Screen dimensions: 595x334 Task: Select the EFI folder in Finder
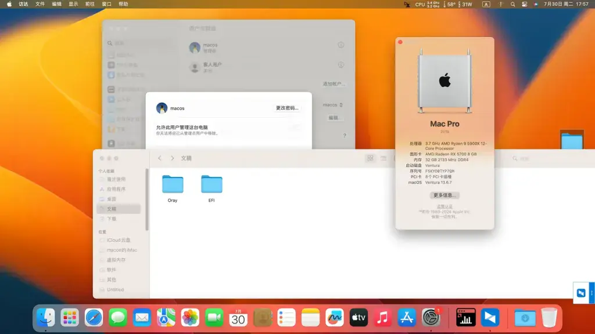[212, 188]
